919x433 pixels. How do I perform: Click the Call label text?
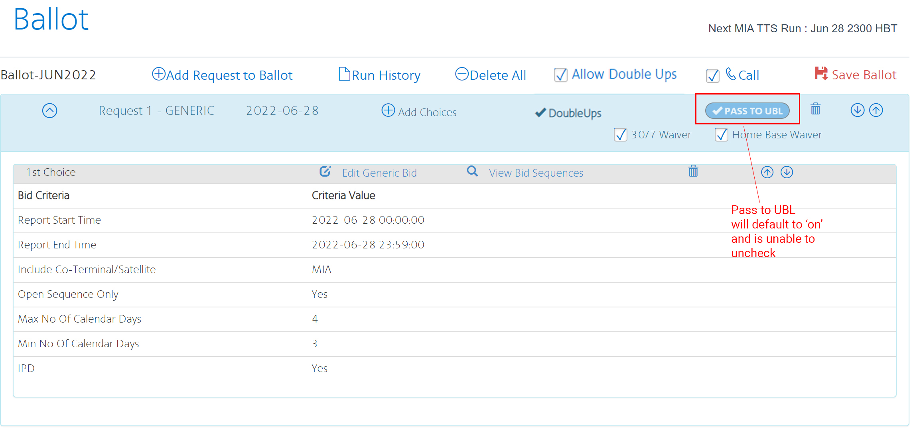tap(749, 75)
